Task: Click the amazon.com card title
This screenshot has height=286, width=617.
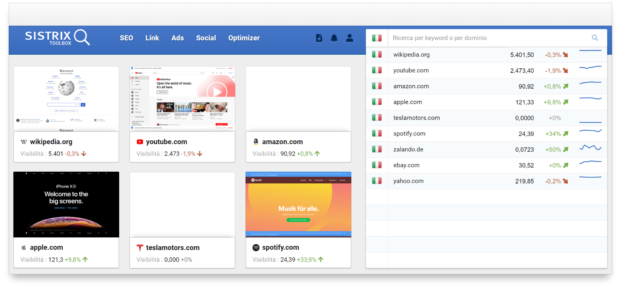Action: 282,142
